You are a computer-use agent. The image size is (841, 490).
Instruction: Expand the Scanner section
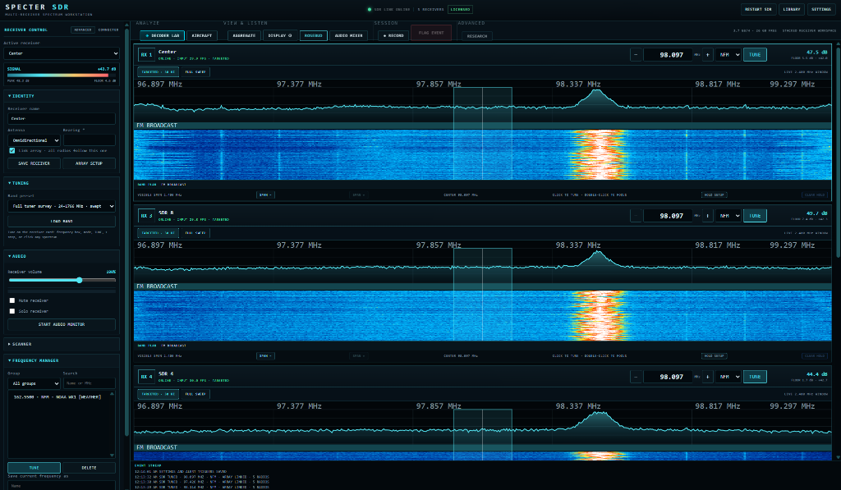click(61, 344)
